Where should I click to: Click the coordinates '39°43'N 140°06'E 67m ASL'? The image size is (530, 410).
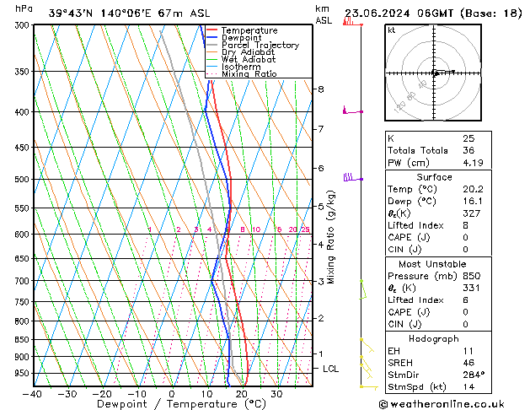[x=129, y=13]
